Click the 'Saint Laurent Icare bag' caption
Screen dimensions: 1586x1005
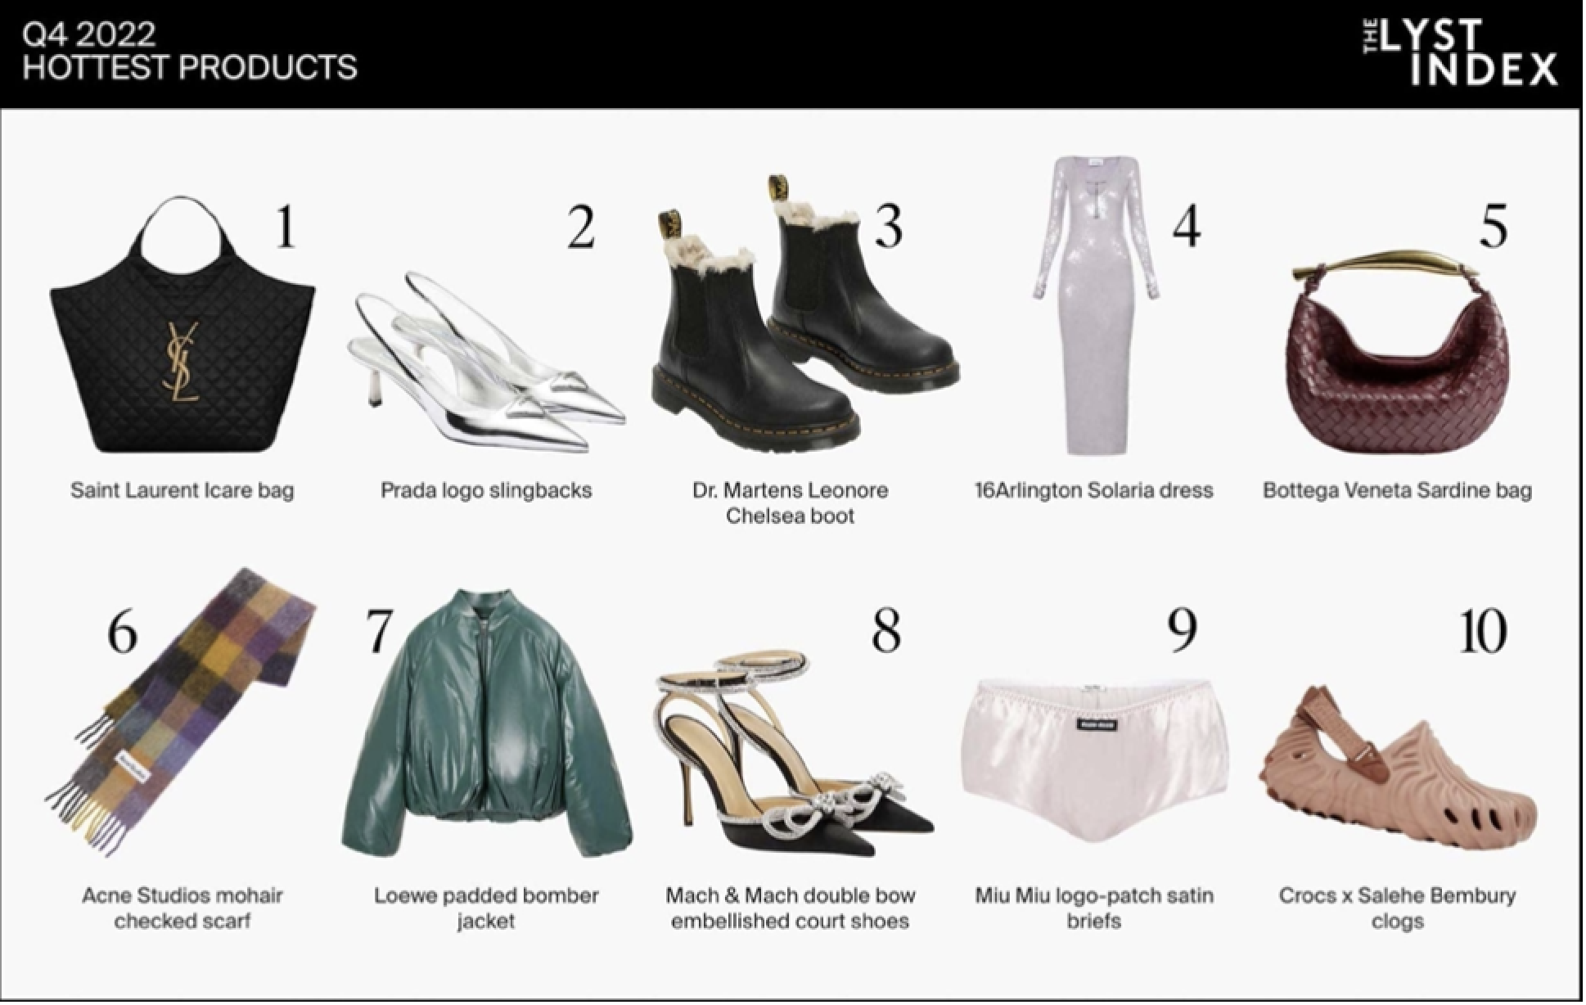(182, 491)
